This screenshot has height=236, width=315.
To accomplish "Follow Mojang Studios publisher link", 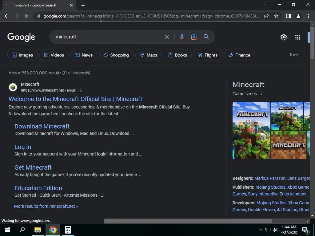I will tap(270, 187).
